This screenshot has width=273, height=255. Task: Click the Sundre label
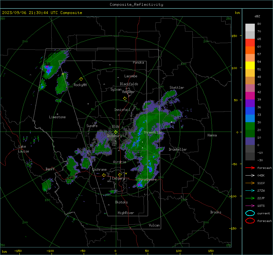(x=92, y=126)
